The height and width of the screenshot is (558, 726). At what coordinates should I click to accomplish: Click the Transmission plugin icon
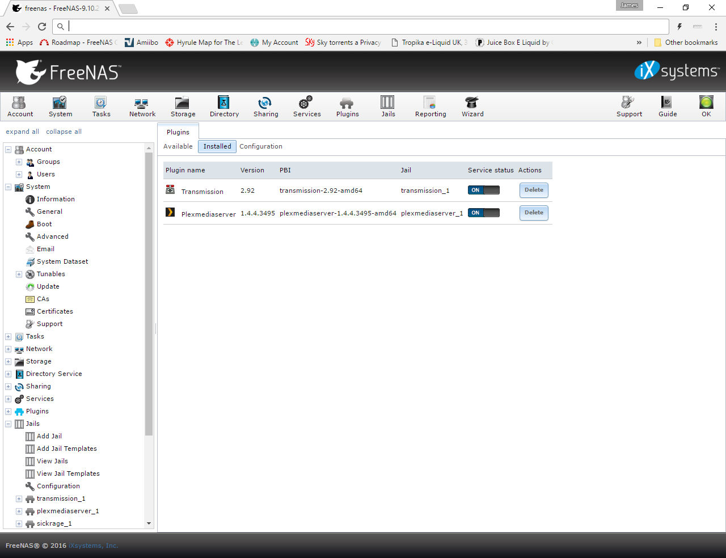(170, 190)
